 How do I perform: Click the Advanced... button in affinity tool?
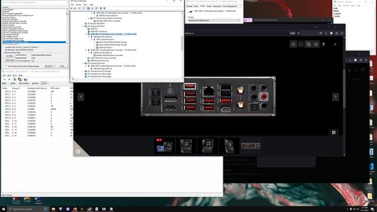click(x=49, y=66)
